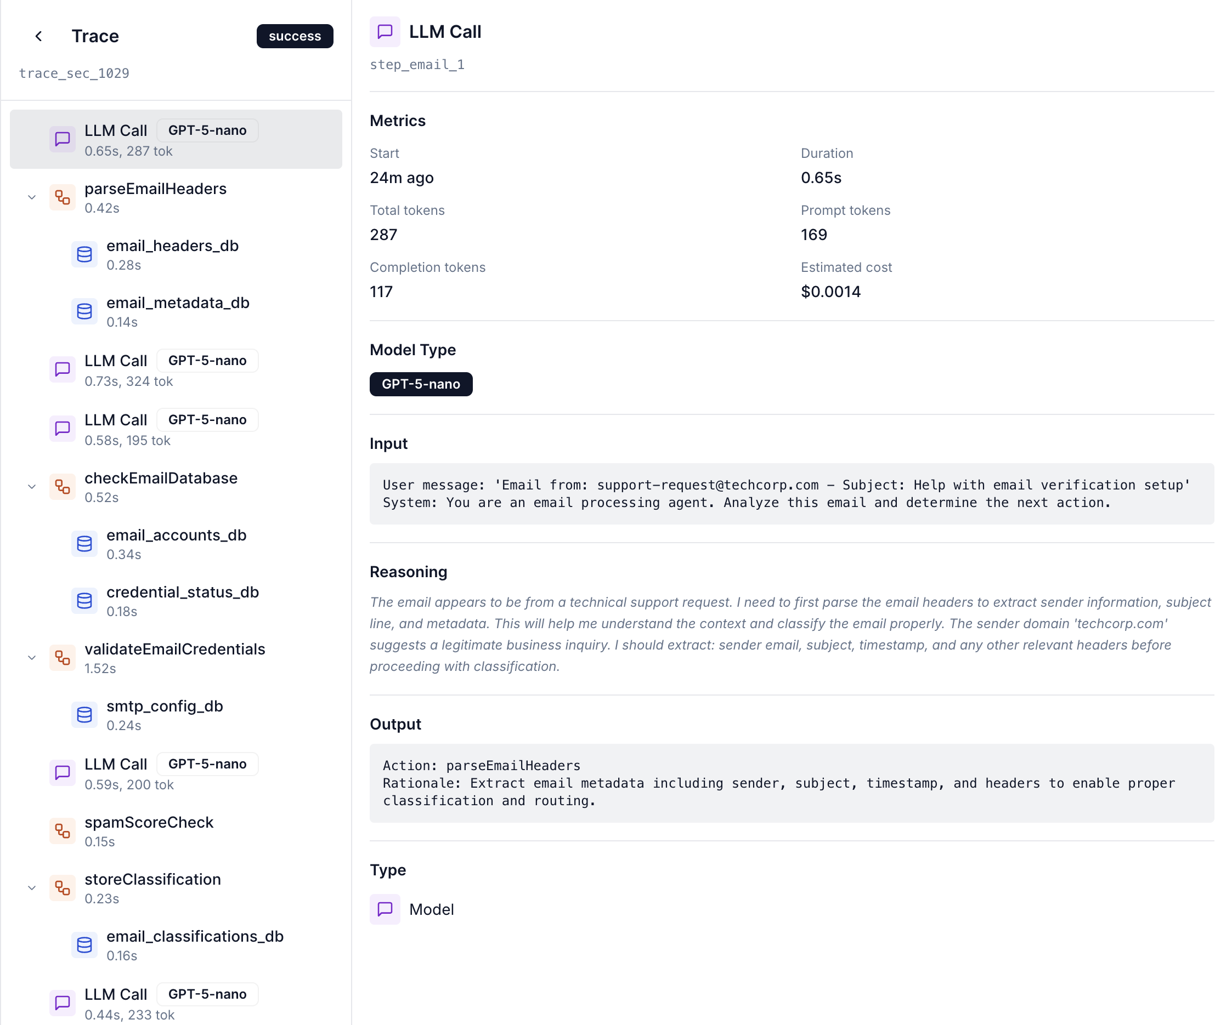Click the parseEmailHeaders tool icon
This screenshot has width=1232, height=1025.
click(62, 198)
